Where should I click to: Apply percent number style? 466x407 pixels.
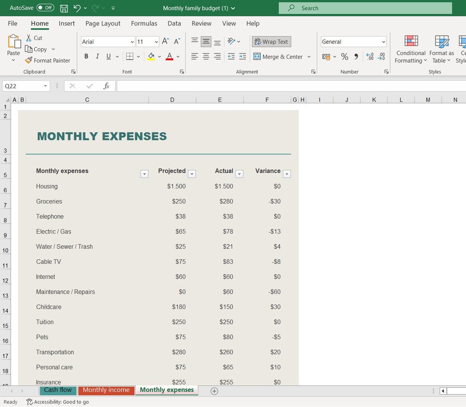click(x=345, y=56)
